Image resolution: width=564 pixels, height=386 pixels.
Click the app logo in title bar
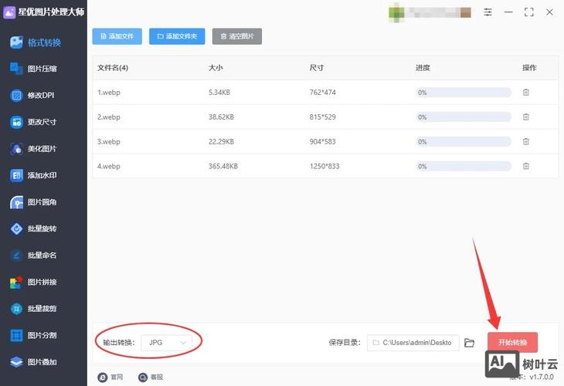click(9, 12)
